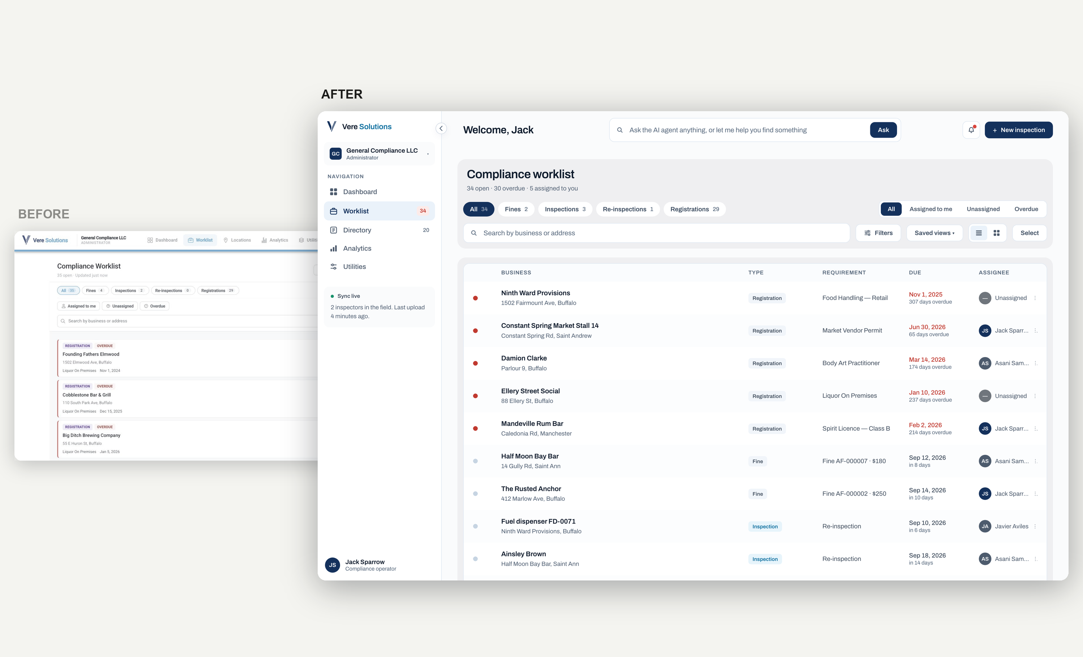1083x657 pixels.
Task: Click AS avatar in Damion Clarke row
Action: coord(985,363)
